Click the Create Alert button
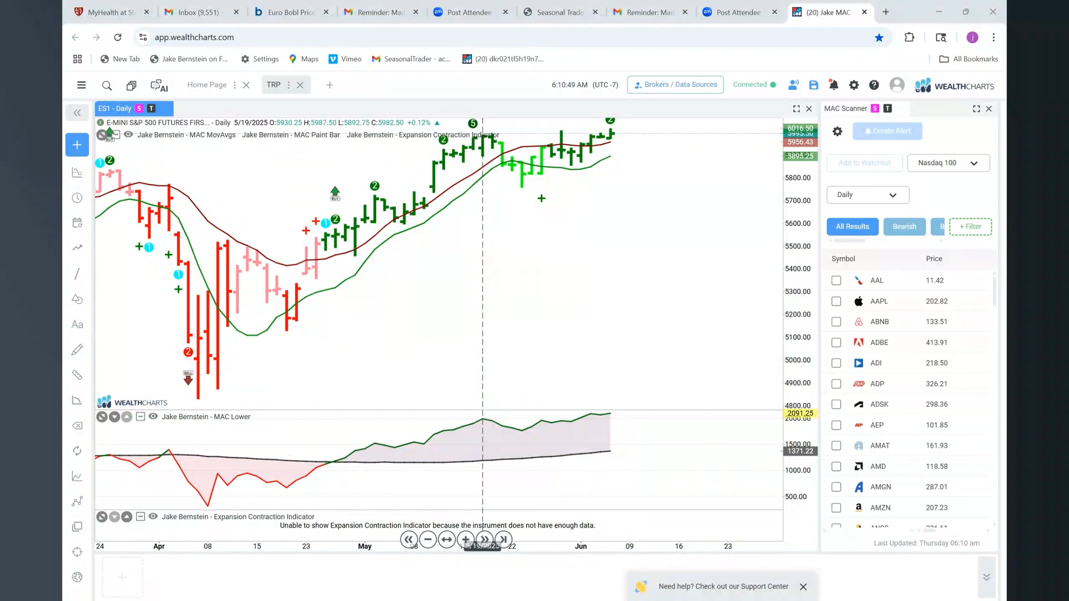 point(887,131)
